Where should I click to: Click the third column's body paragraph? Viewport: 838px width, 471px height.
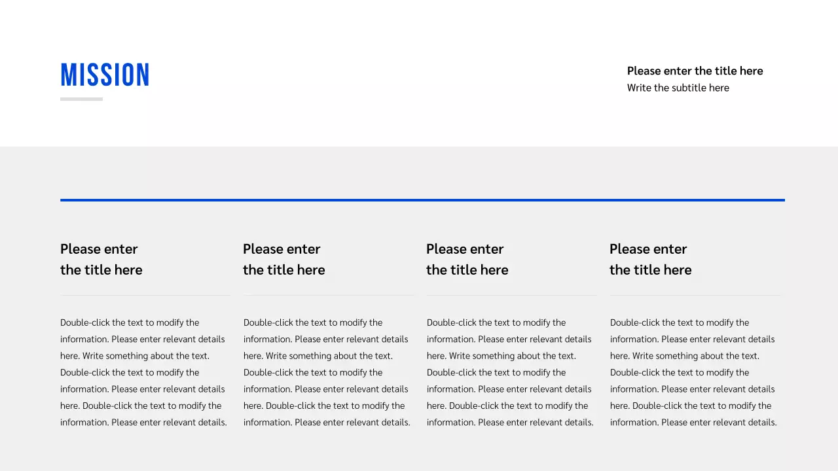[x=510, y=372]
